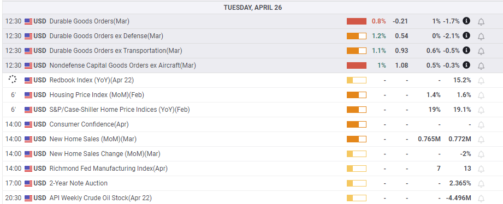Open info icon for Durable Goods Orders(Mar)
The image size is (503, 204).
(x=466, y=21)
